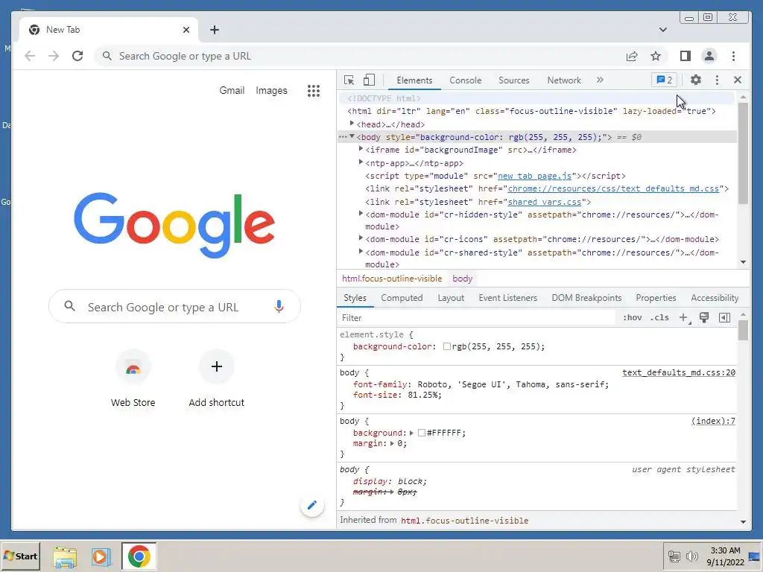Viewport: 763px width, 572px height.
Task: Click the Styles Filter input field
Action: 477,317
